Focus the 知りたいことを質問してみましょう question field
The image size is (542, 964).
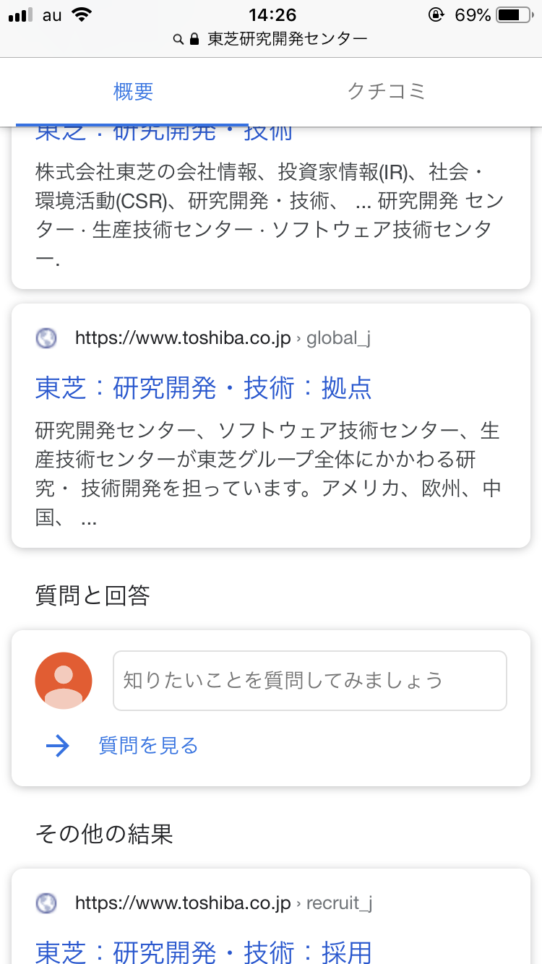coord(309,681)
